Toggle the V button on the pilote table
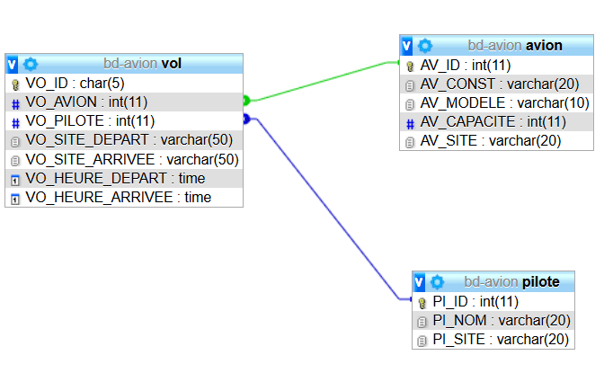Image resolution: width=613 pixels, height=373 pixels. [420, 281]
